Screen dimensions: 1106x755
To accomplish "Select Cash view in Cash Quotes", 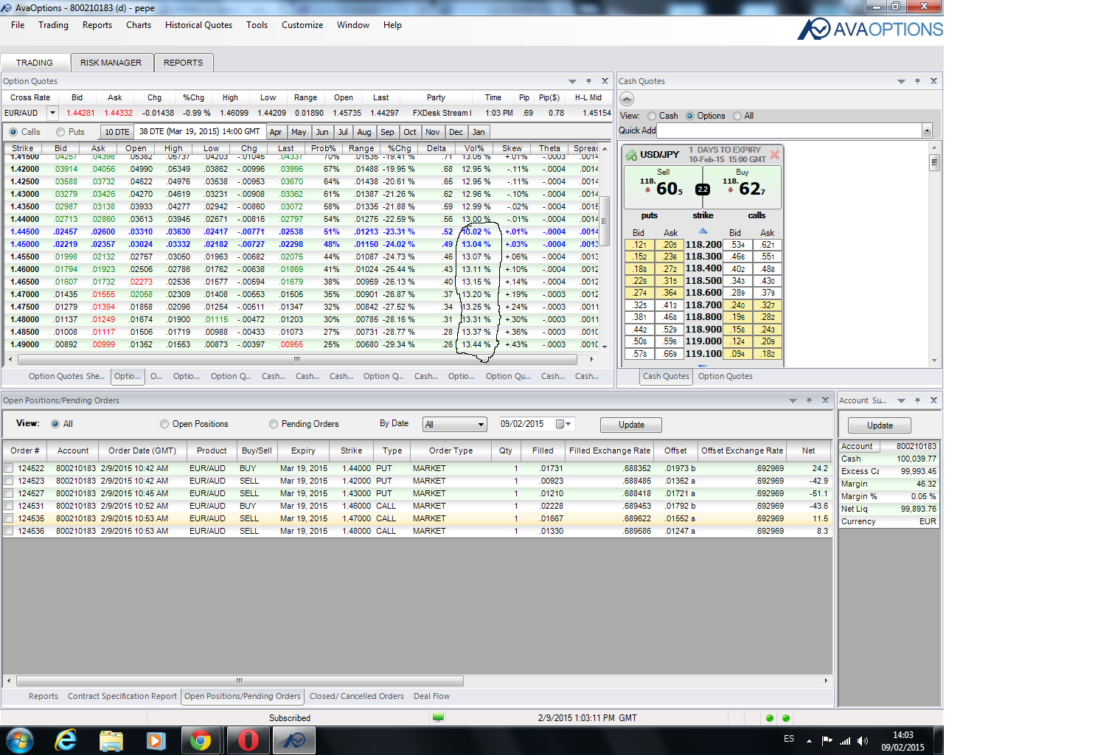I will pyautogui.click(x=652, y=116).
